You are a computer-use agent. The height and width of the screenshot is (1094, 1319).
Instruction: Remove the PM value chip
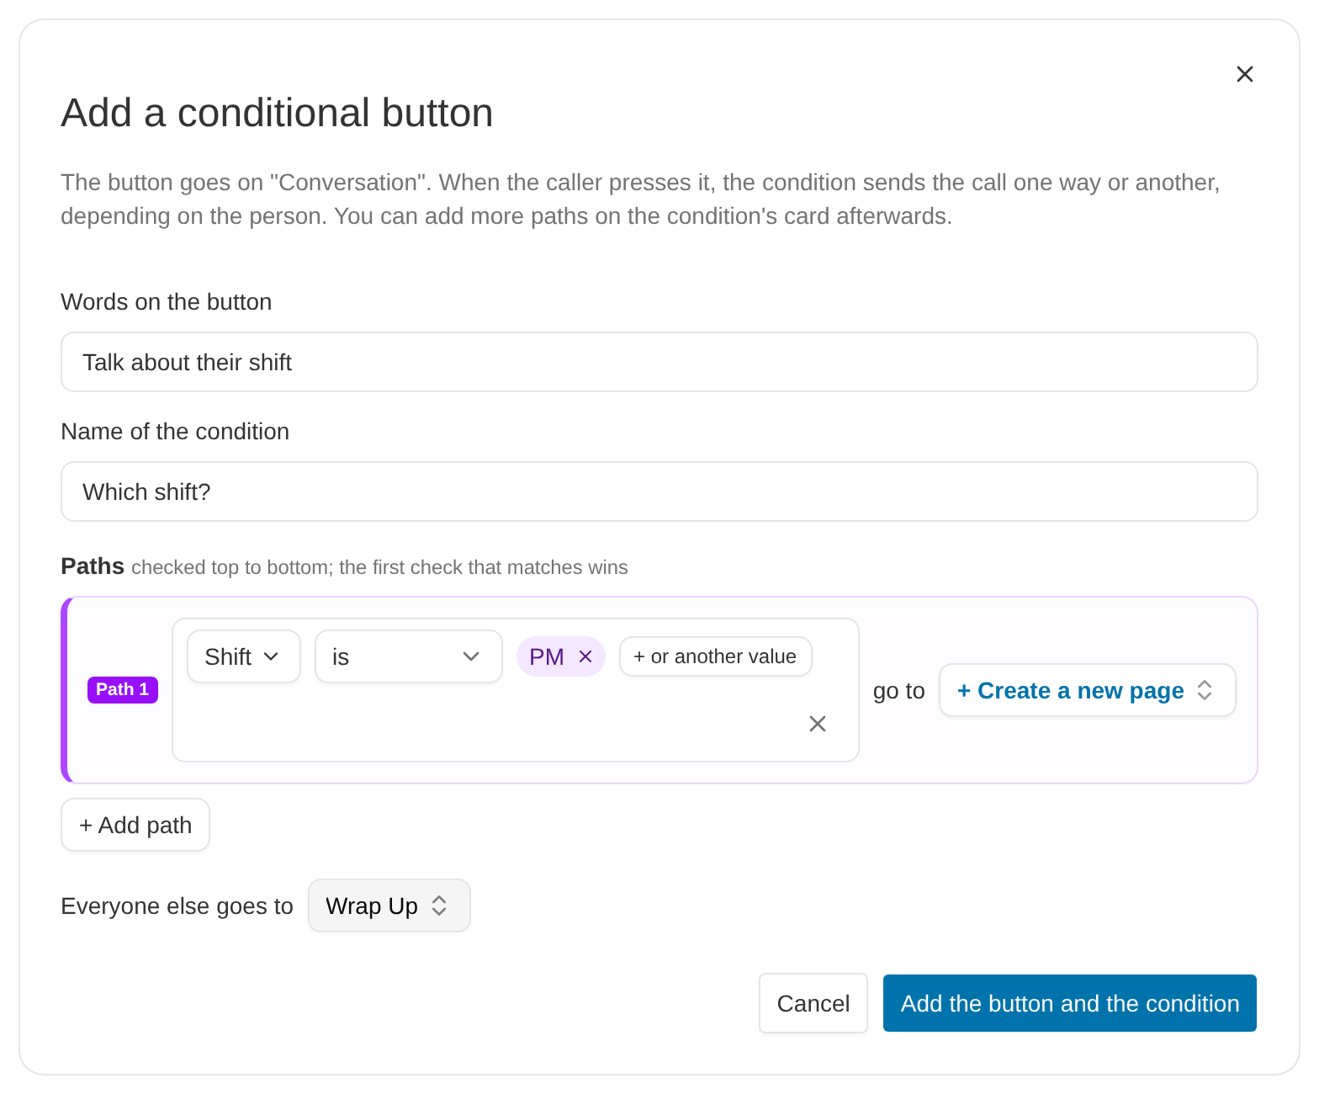pyautogui.click(x=585, y=656)
